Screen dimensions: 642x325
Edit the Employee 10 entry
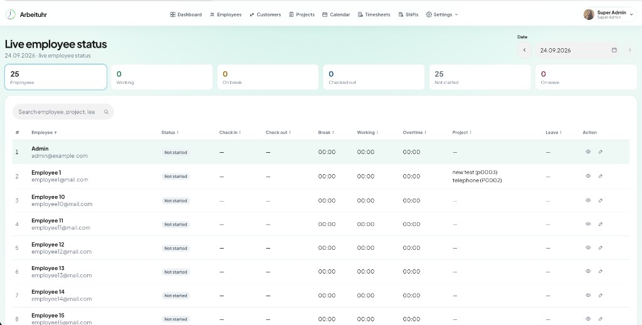tap(600, 200)
